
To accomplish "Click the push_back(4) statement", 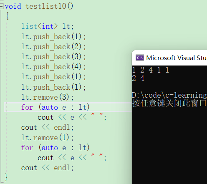I will (x=53, y=67).
